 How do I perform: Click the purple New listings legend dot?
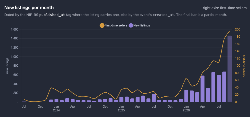131,25
